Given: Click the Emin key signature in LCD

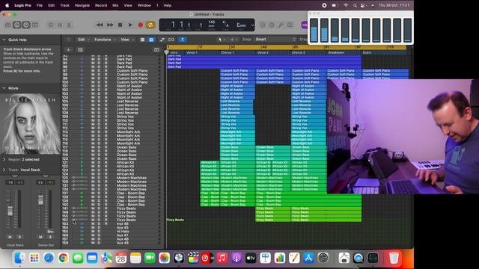Looking at the screenshot, I should click(241, 25).
